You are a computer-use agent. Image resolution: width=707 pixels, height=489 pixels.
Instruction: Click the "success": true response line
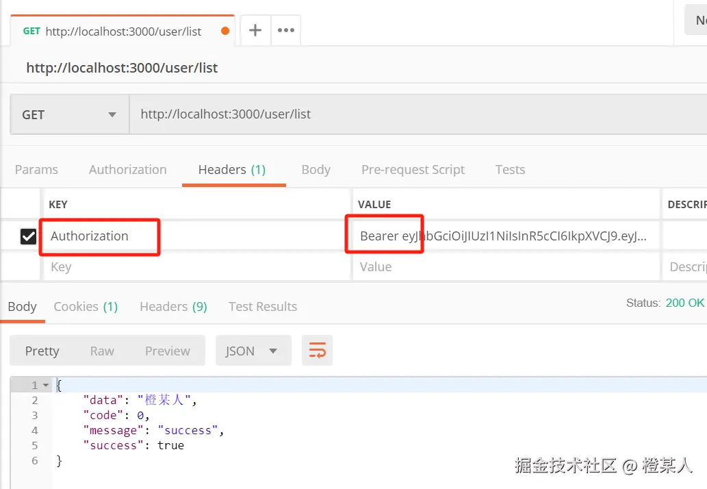click(133, 445)
